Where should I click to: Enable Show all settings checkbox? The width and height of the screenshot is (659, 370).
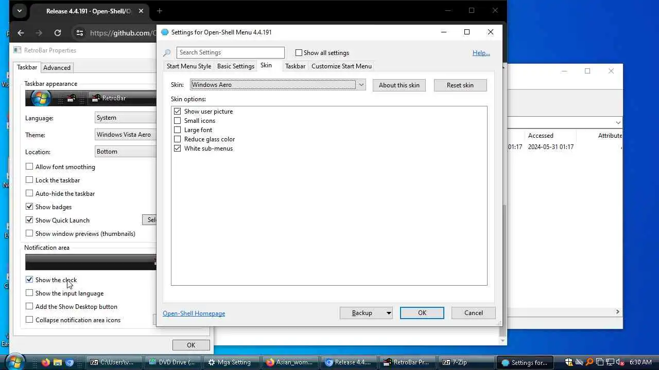(x=299, y=52)
